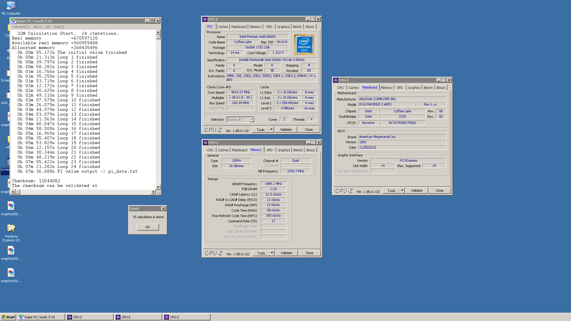This screenshot has height=321, width=571.
Task: Open Bench tab in Memory window
Action: click(x=298, y=150)
